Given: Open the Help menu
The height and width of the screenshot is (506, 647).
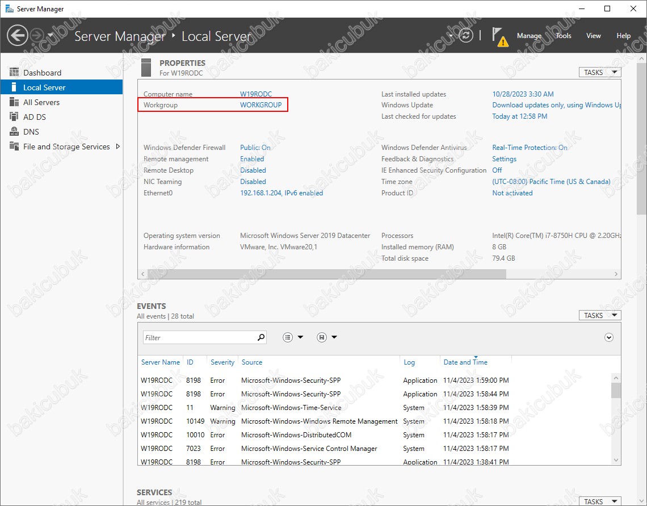Looking at the screenshot, I should (624, 36).
